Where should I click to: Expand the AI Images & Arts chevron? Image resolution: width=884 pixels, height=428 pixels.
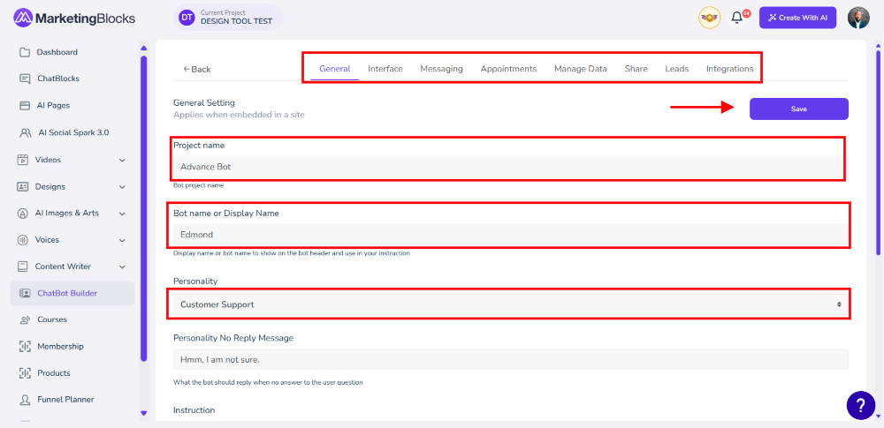(122, 214)
